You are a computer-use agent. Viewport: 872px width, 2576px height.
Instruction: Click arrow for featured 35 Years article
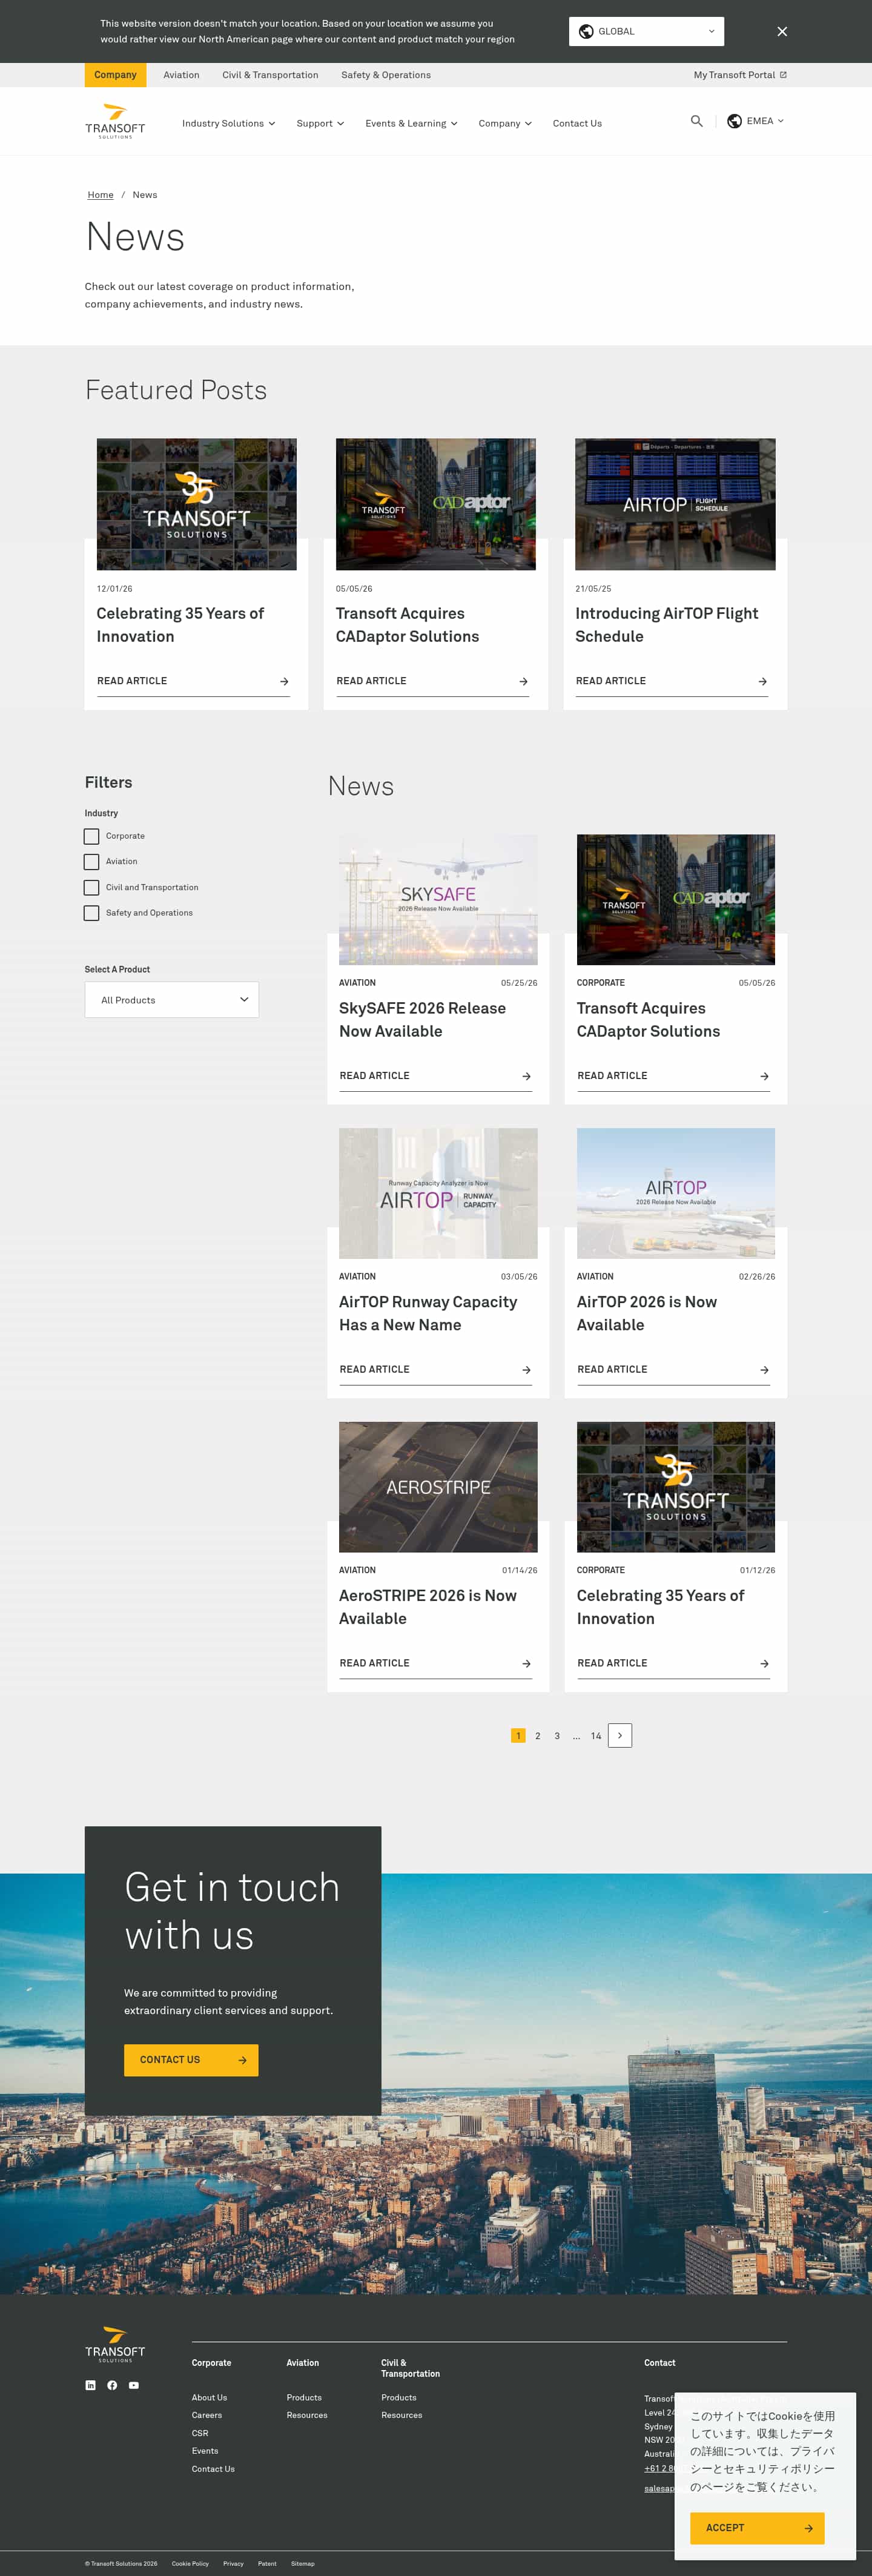284,681
